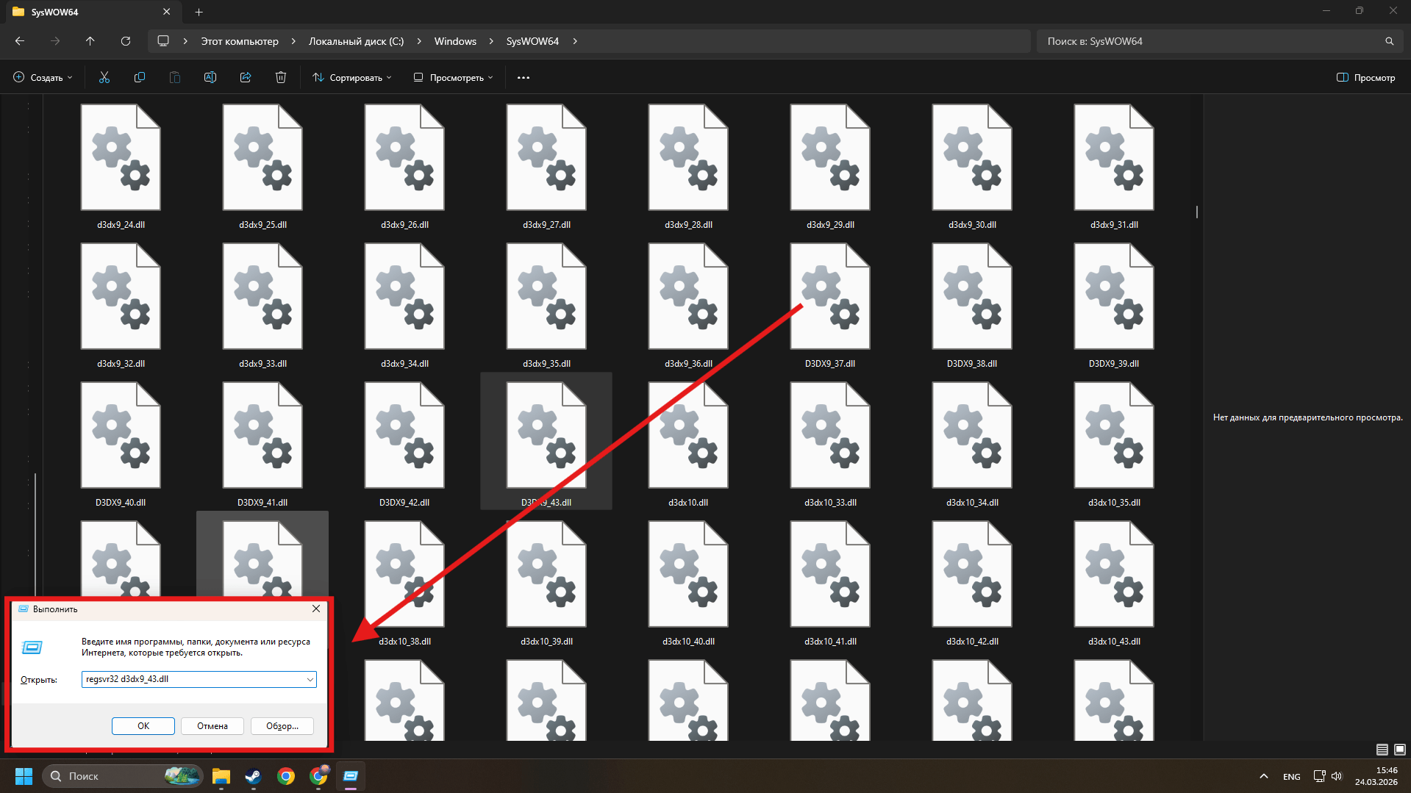Toggle the Просмотр preview pane

(1365, 77)
